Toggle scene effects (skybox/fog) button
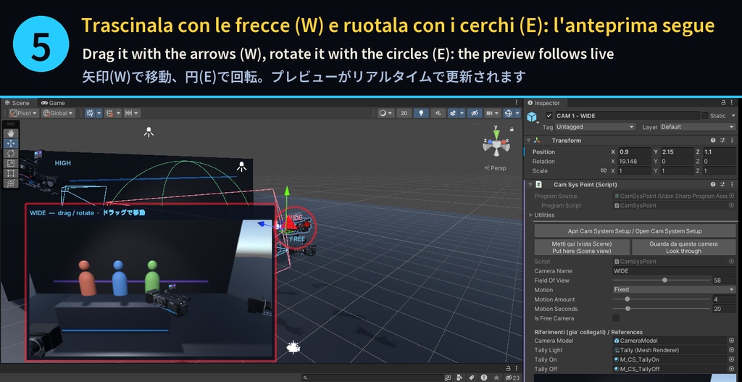Viewport: 742px width, 382px height. point(452,113)
